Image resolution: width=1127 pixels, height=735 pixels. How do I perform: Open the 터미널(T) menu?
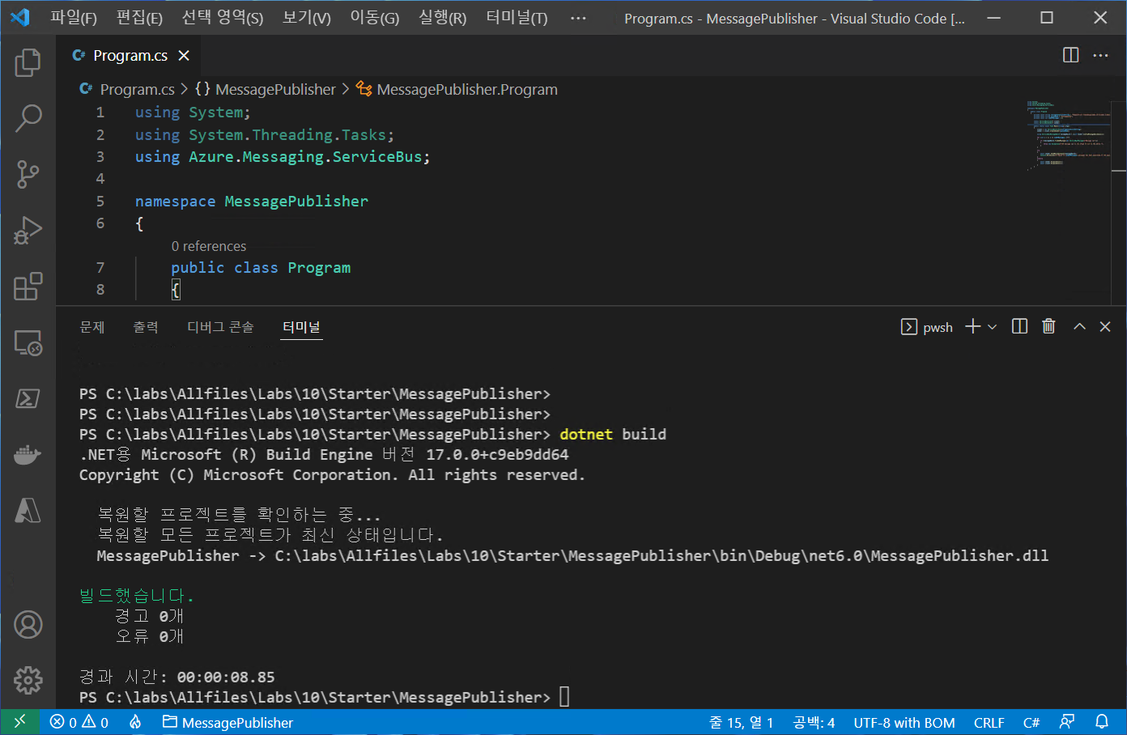517,18
